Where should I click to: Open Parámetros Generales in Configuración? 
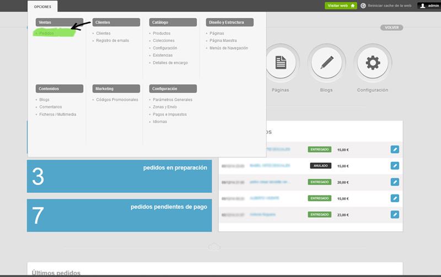coord(173,100)
